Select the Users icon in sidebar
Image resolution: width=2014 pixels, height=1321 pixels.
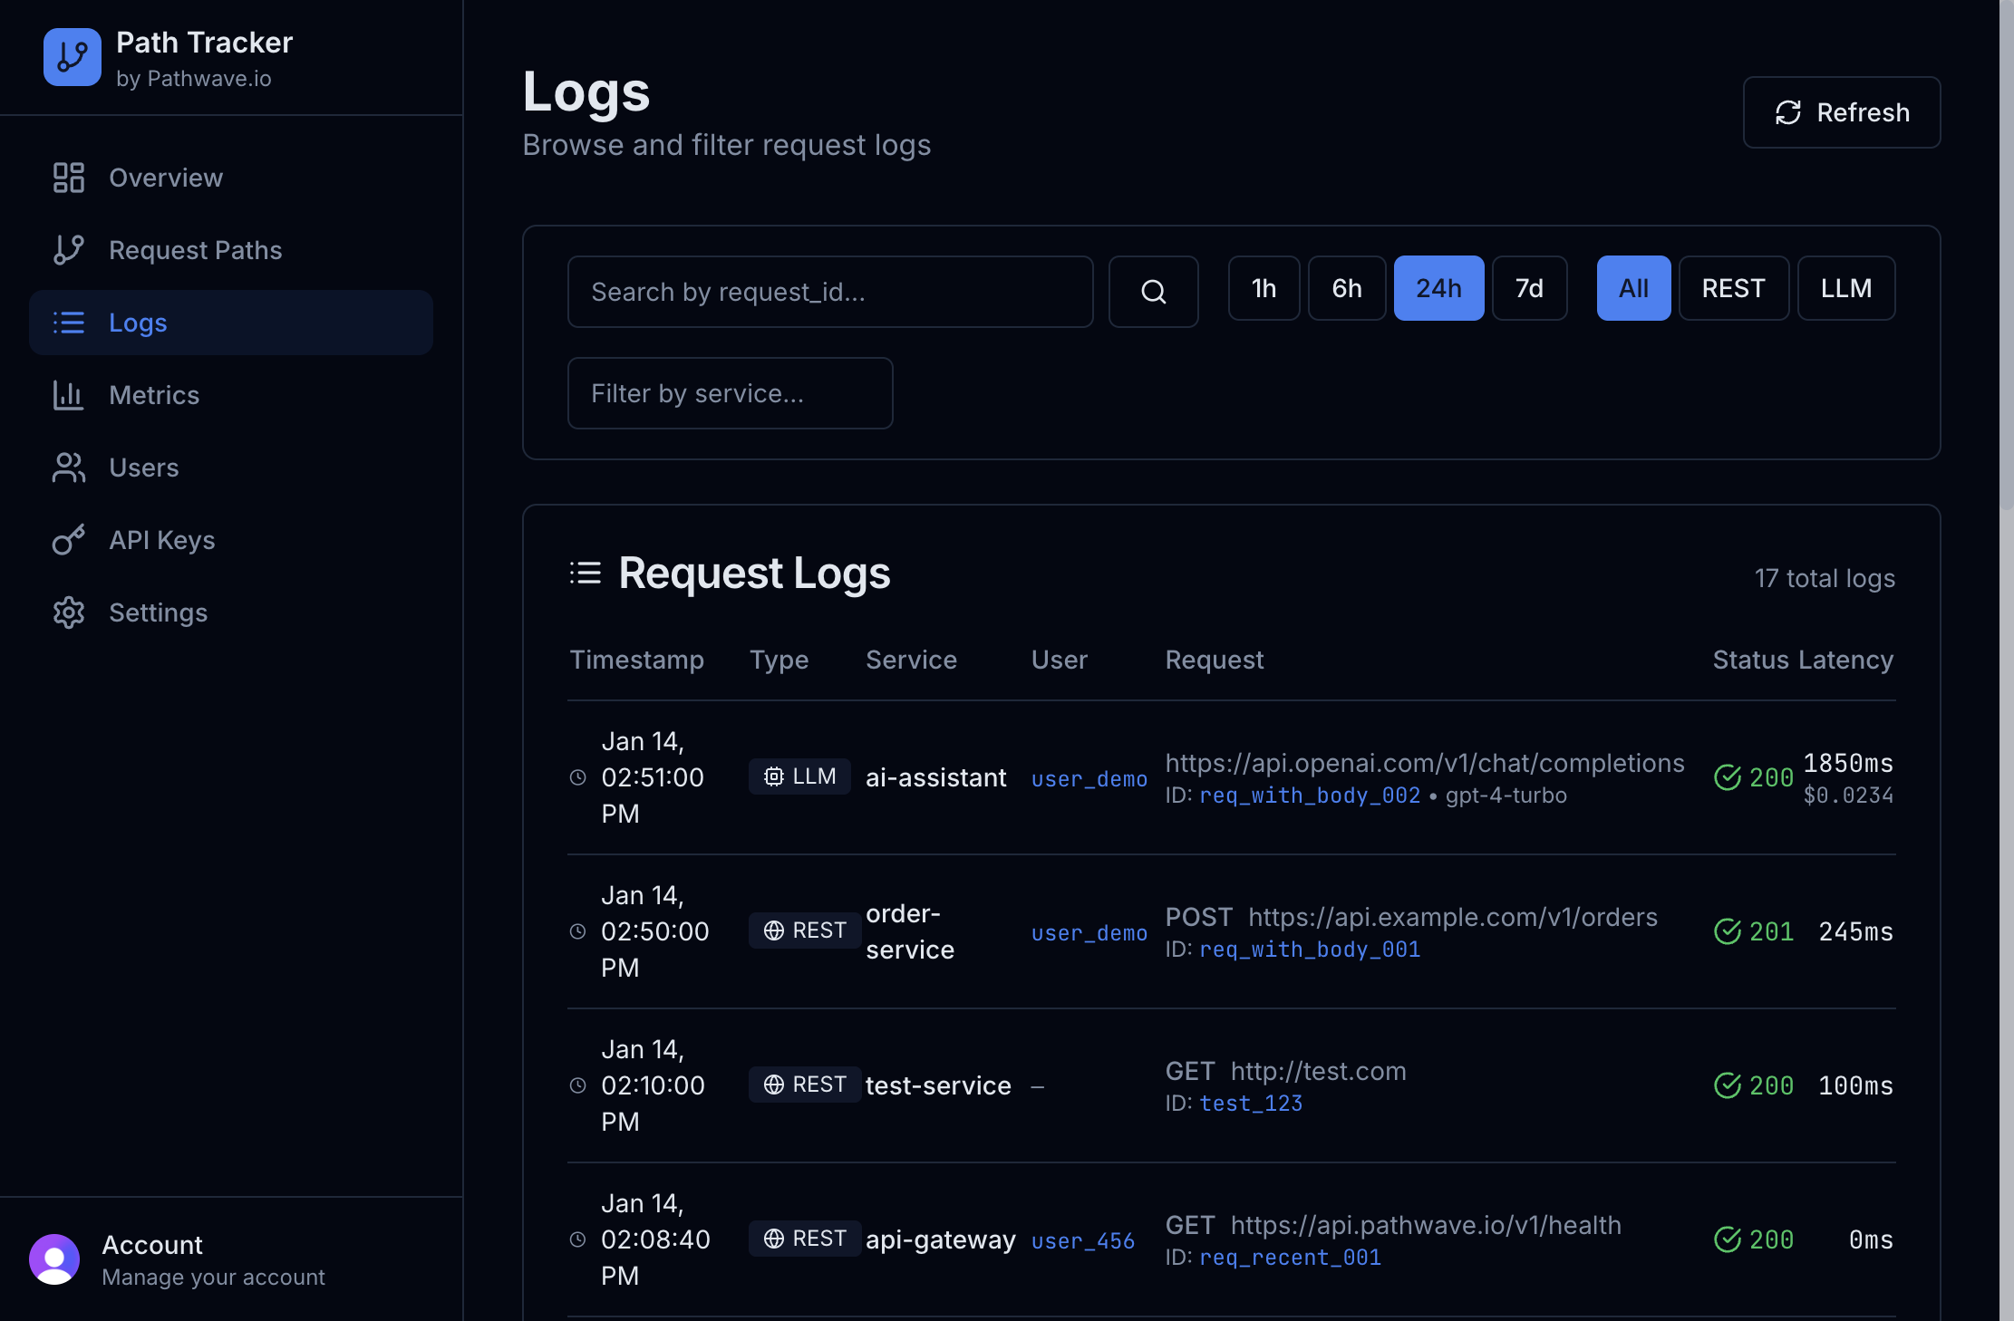click(68, 468)
